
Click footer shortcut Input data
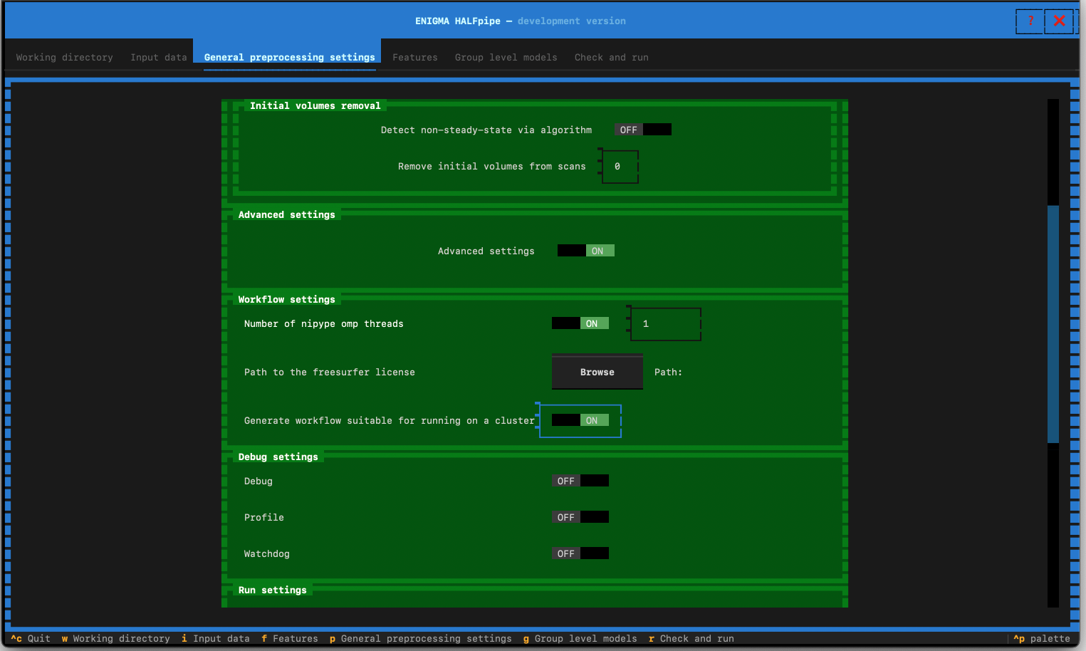click(216, 638)
